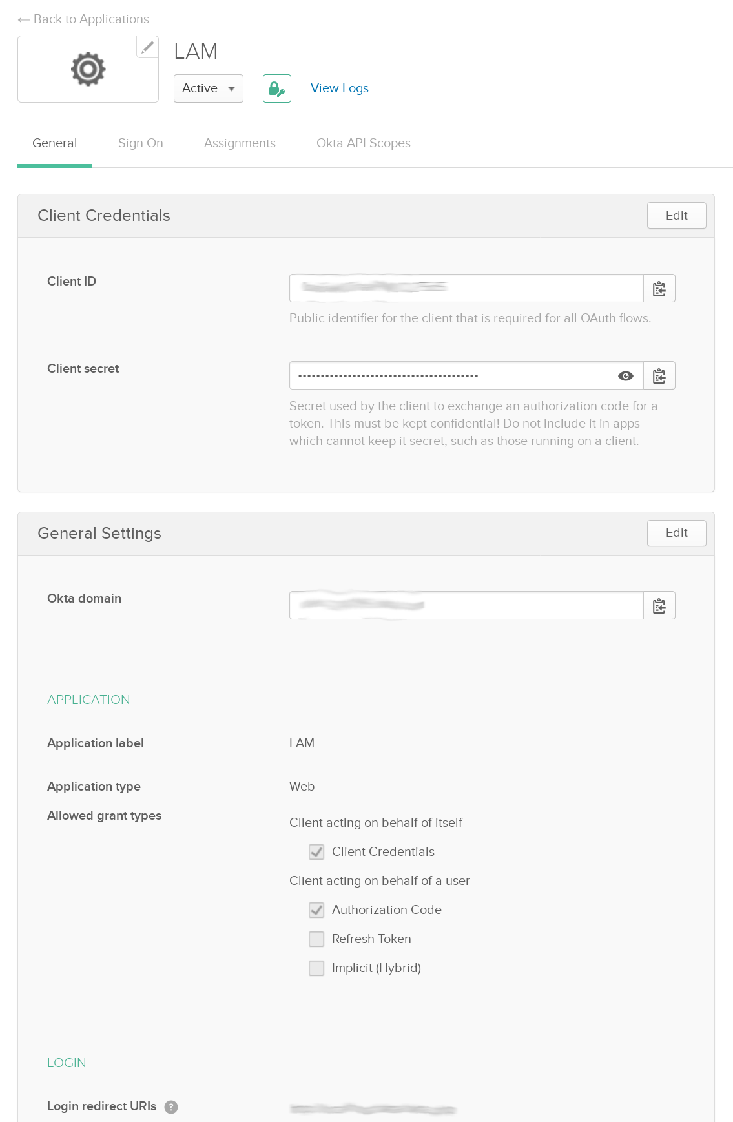This screenshot has width=733, height=1122.
Task: Click the gear application logo
Action: 88,69
